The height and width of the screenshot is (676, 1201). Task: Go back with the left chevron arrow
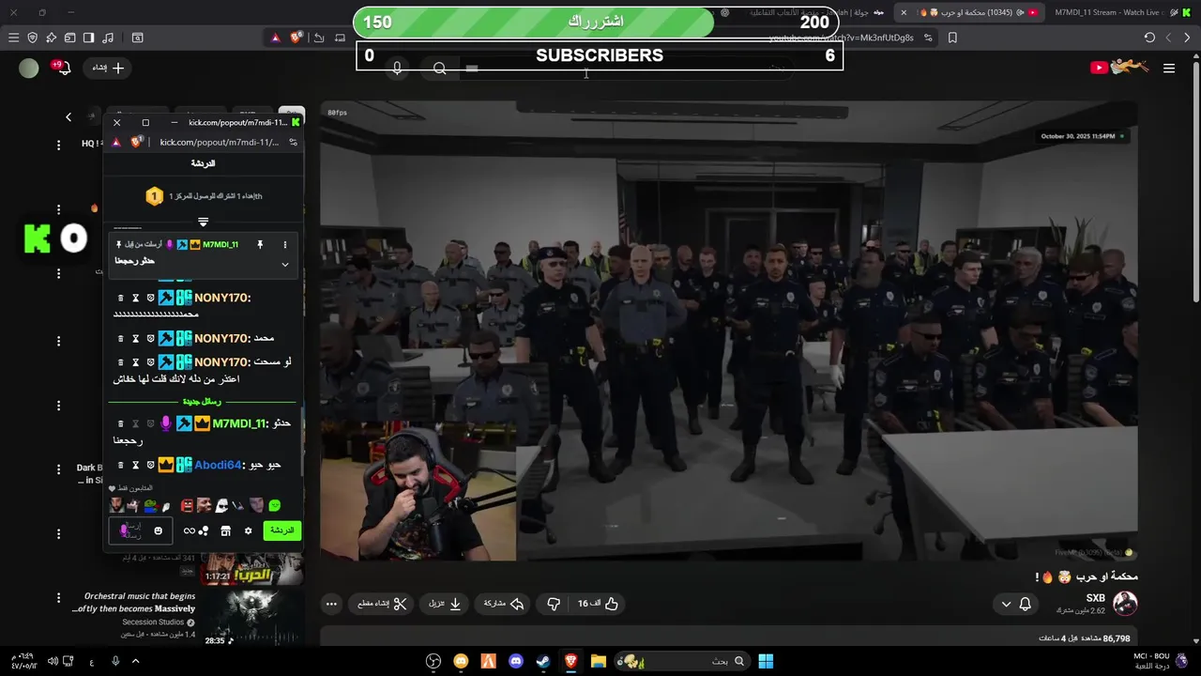click(x=68, y=116)
